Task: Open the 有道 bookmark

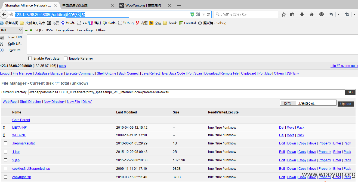Action: 141,23
